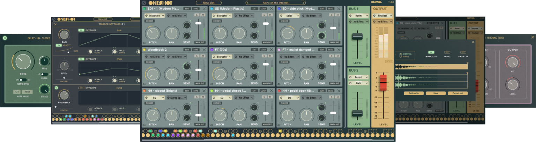Click the PAN knob of FT (70s)
The width and height of the screenshot is (536, 142).
(x=238, y=74)
